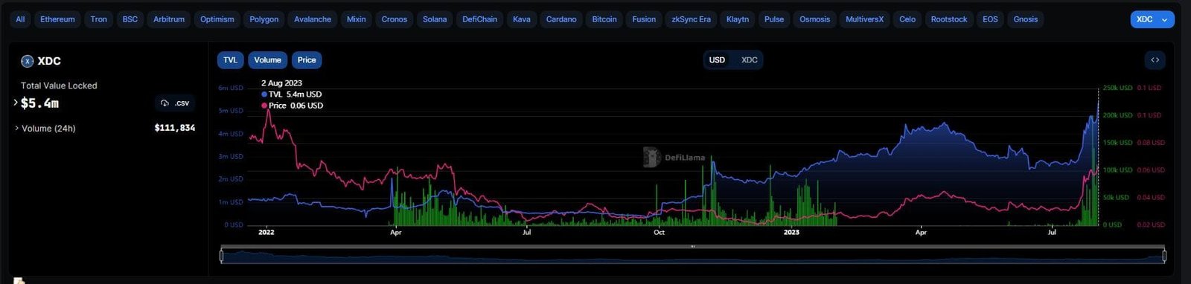The height and width of the screenshot is (284, 1191).
Task: Open the Avalanche chain page
Action: coord(313,19)
